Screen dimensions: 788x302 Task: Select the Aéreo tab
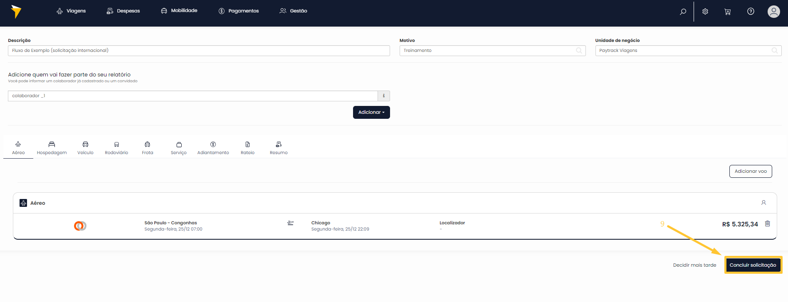tap(18, 148)
